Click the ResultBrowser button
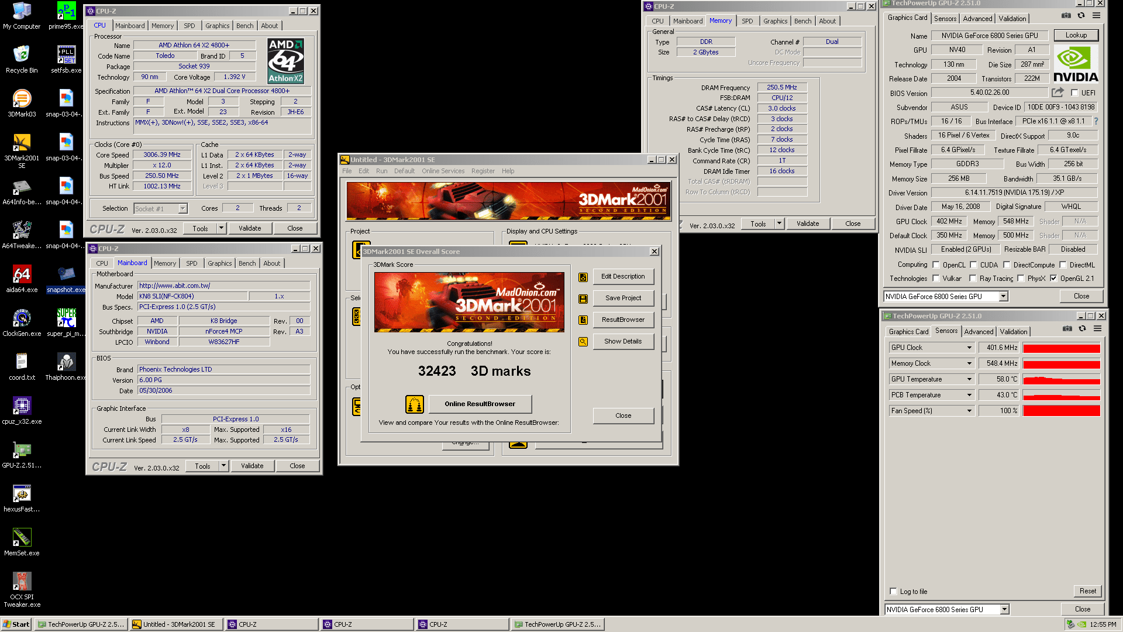 click(623, 320)
